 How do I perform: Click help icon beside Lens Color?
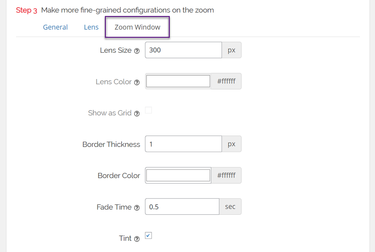pos(137,83)
